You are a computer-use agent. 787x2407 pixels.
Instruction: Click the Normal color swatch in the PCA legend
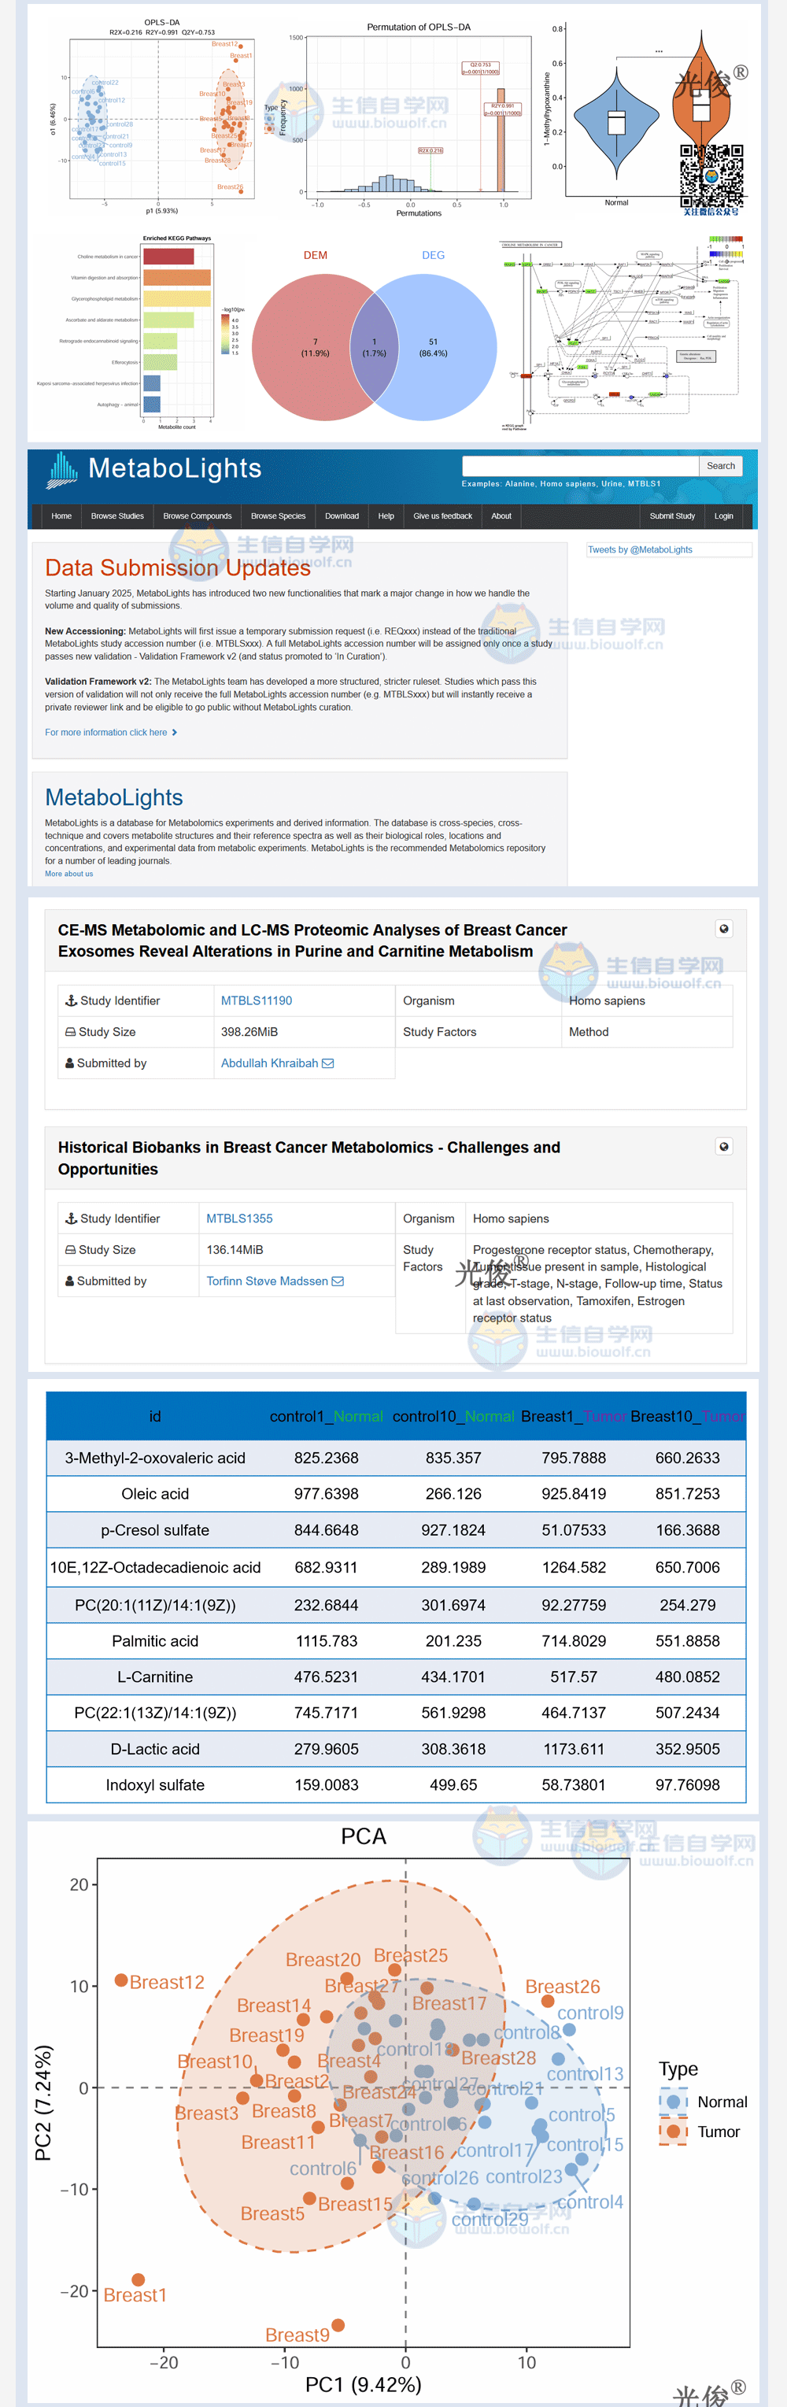pos(673,2102)
